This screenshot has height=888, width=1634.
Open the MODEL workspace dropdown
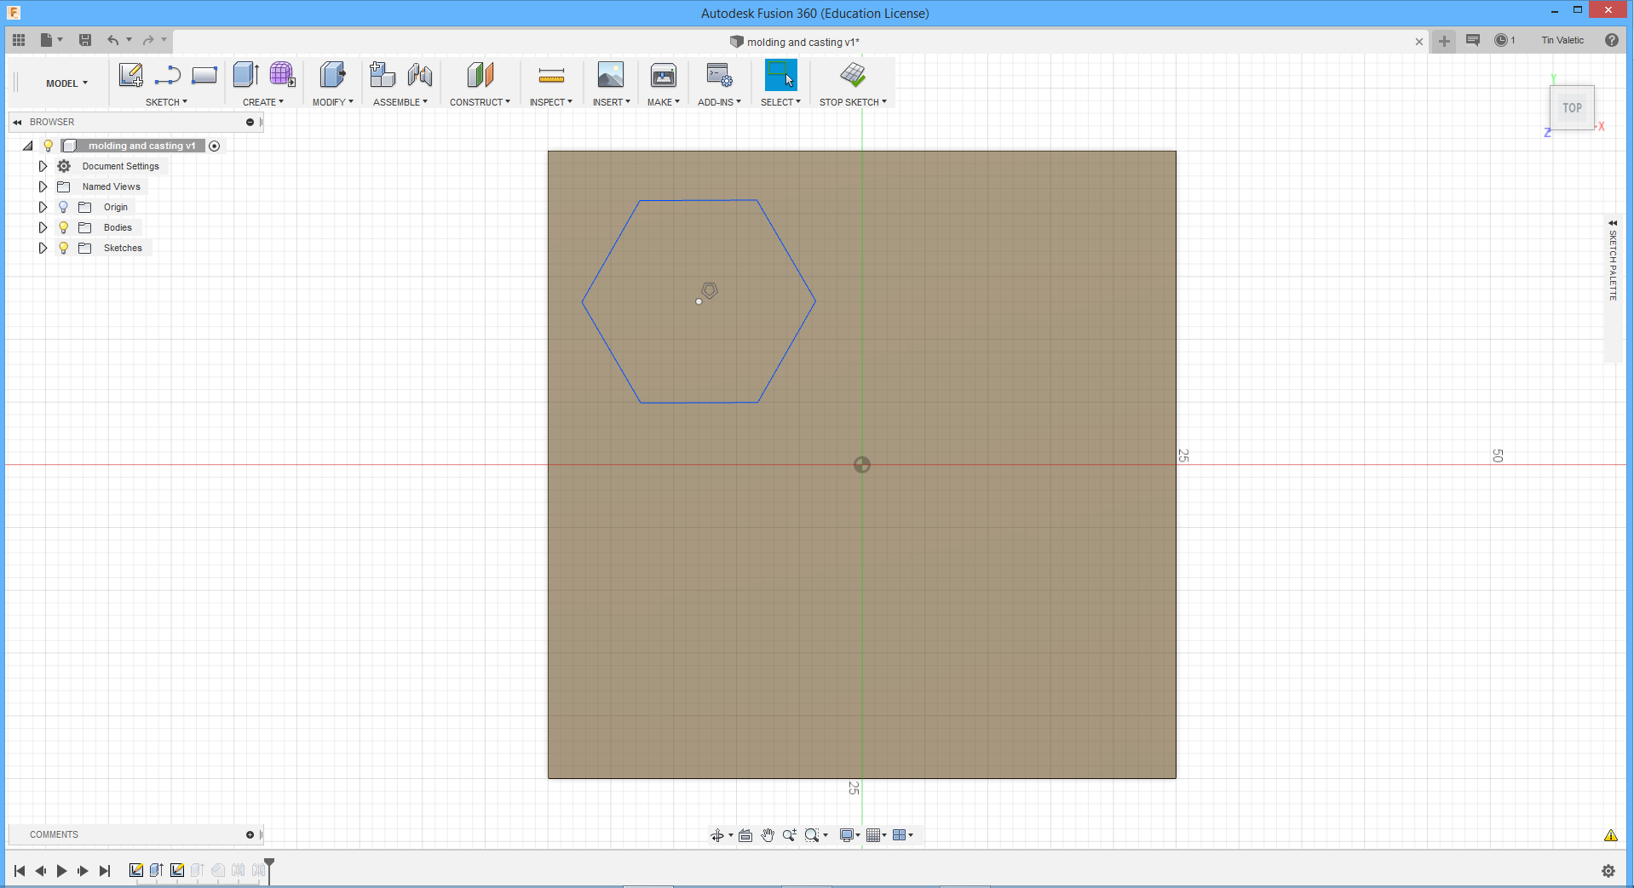pos(66,83)
